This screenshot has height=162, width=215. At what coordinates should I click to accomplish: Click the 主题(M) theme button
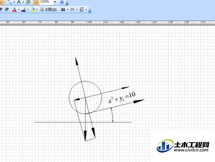tap(48, 9)
